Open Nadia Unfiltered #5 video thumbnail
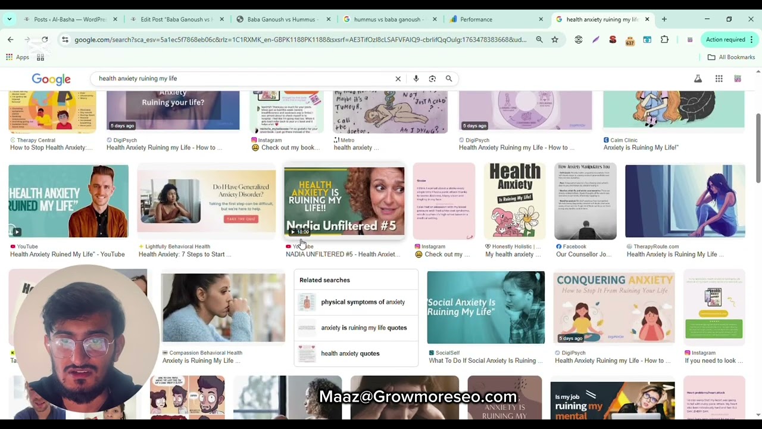 pos(344,201)
